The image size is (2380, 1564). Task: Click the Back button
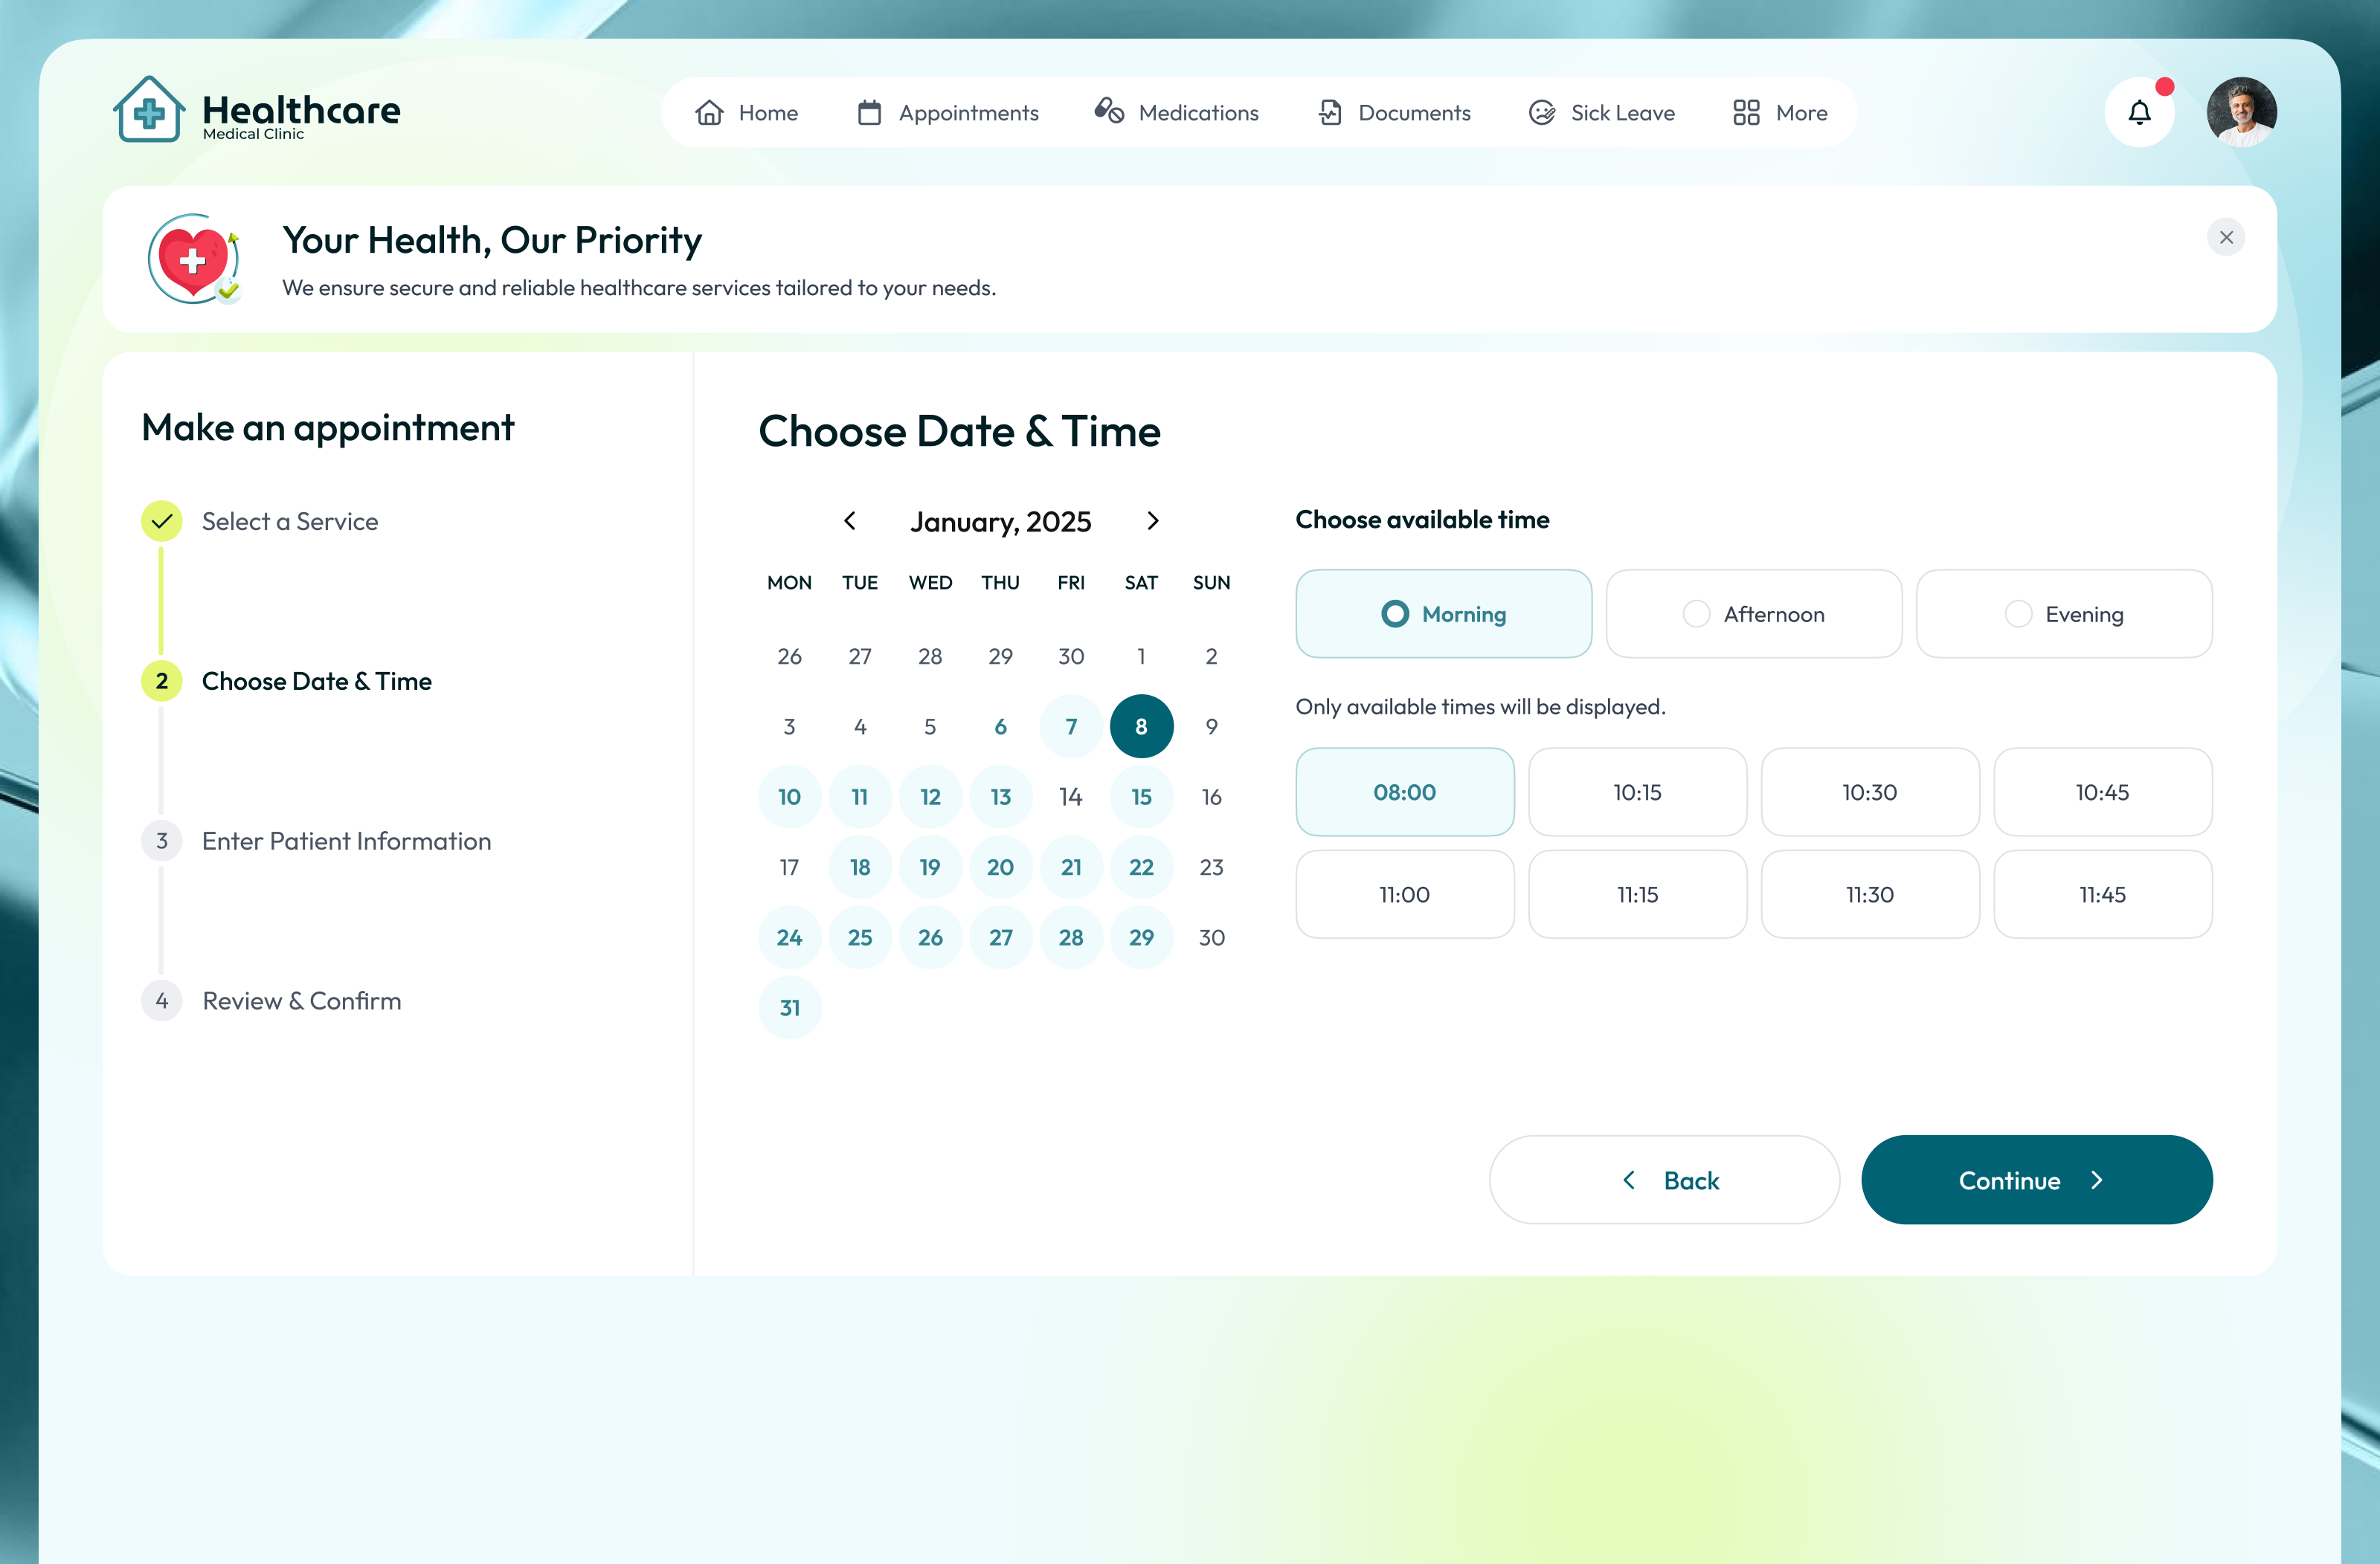(1663, 1179)
